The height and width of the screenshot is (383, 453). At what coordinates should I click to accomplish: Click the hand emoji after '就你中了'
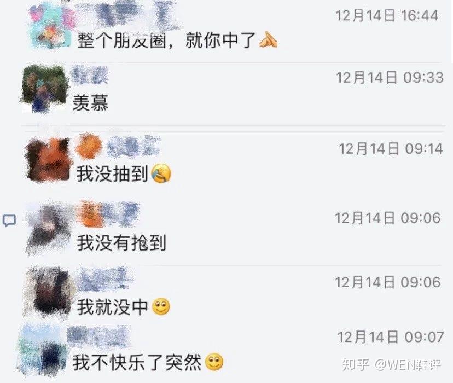click(x=268, y=40)
